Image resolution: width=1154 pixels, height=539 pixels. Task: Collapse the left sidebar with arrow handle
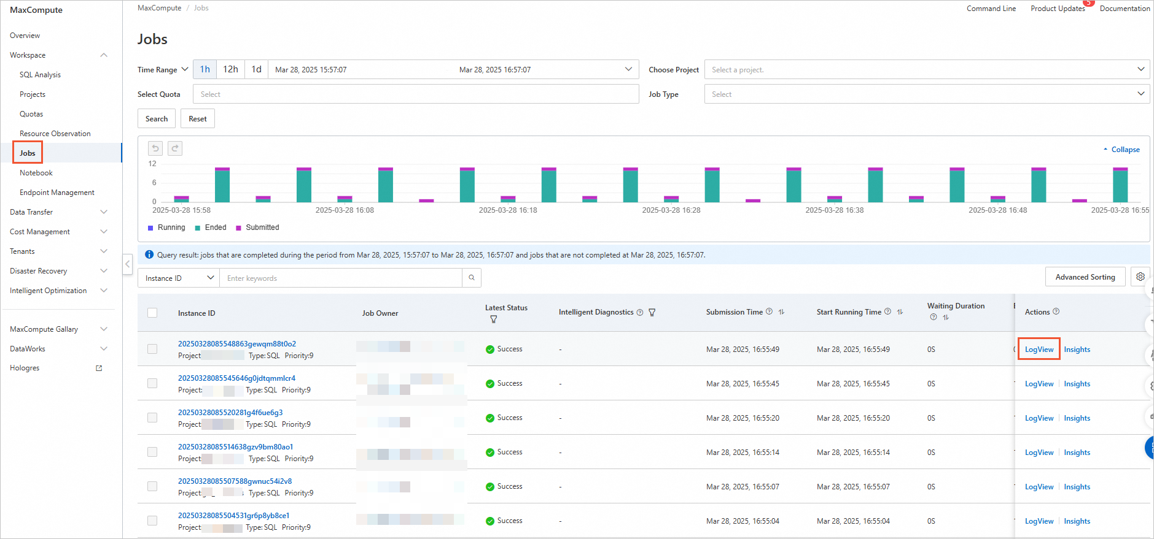click(127, 264)
